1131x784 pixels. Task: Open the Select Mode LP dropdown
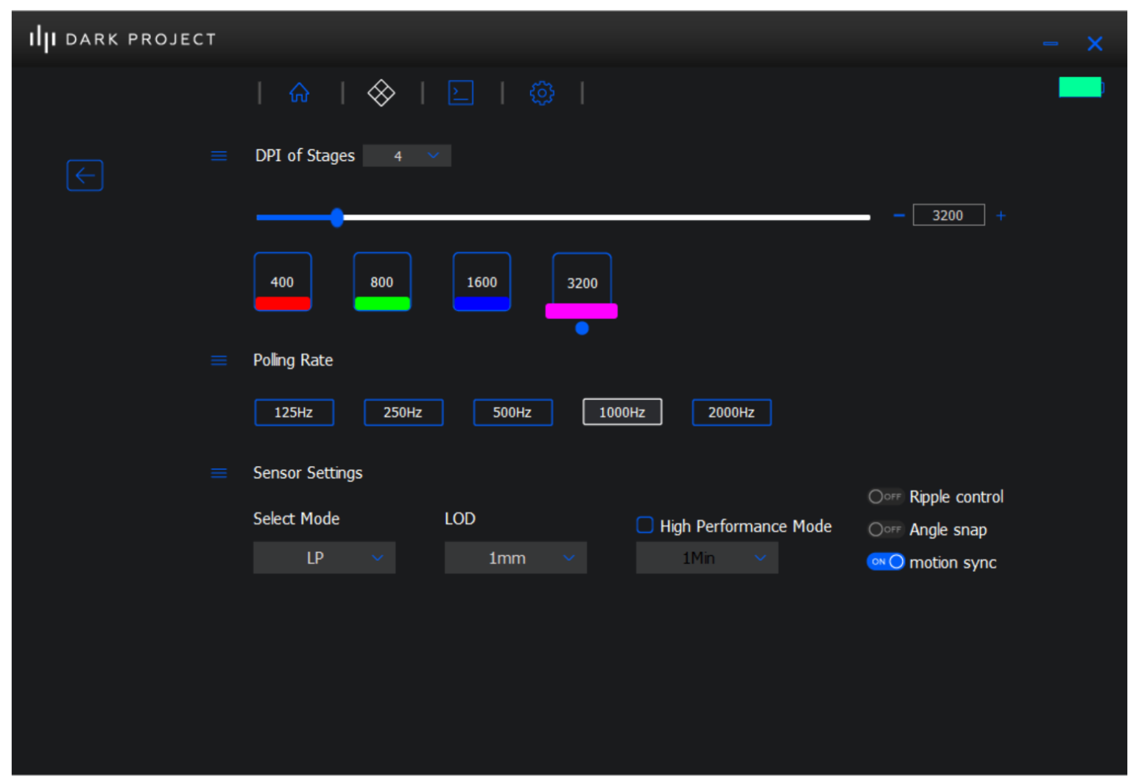(x=324, y=558)
